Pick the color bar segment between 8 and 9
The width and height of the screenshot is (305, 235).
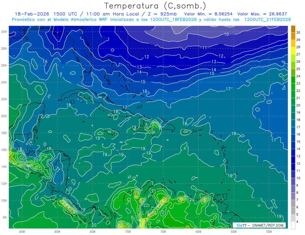(293, 189)
